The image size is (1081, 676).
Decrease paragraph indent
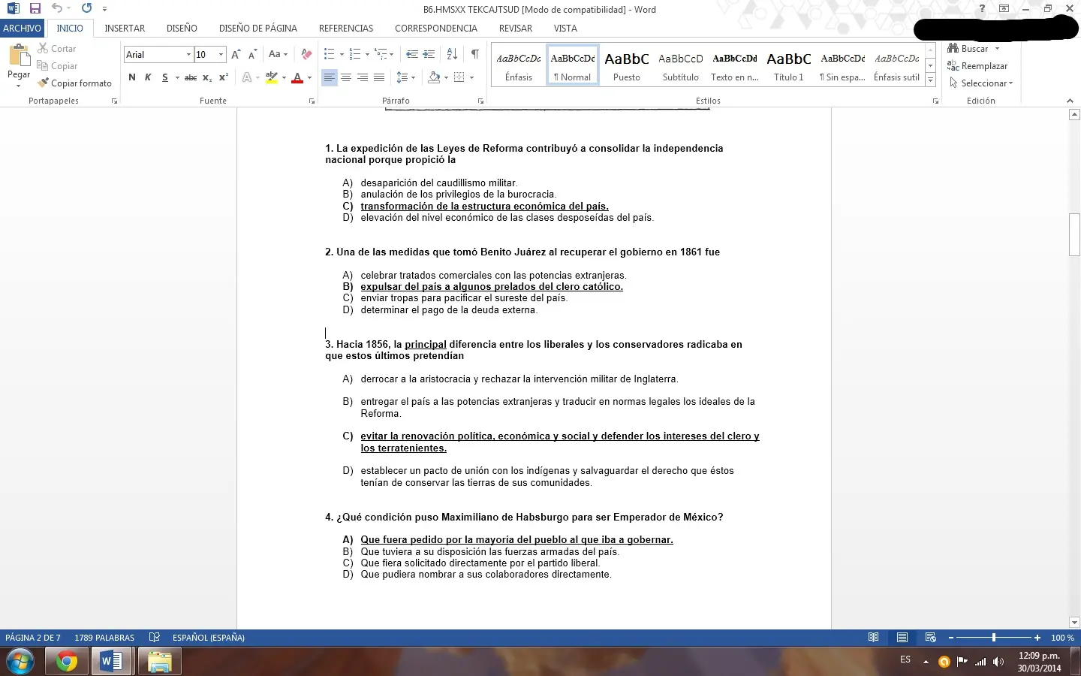[411, 54]
